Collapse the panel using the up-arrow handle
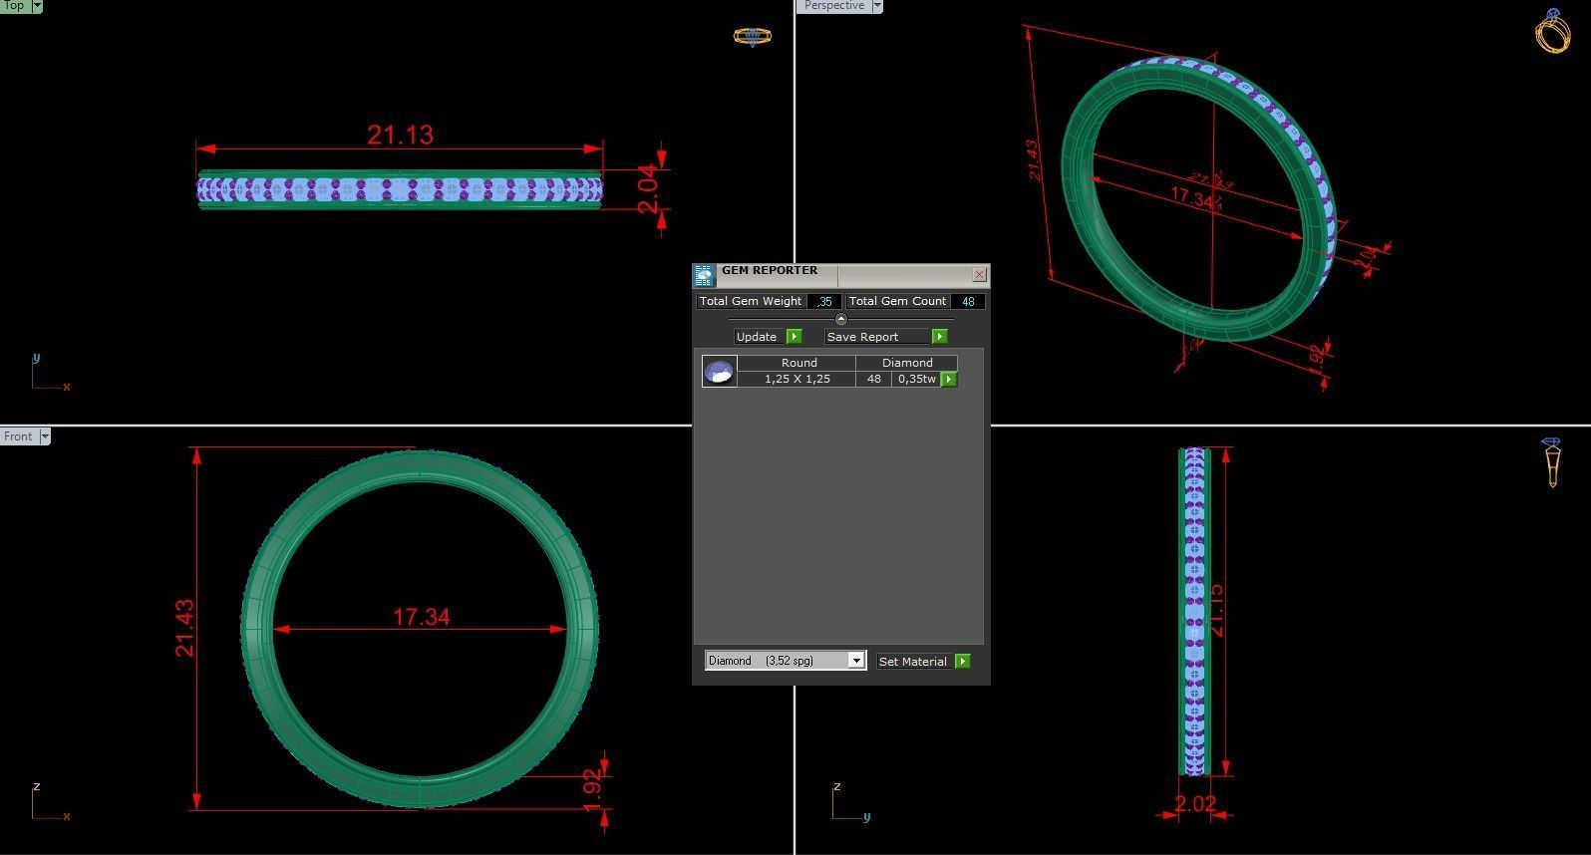 coord(840,319)
